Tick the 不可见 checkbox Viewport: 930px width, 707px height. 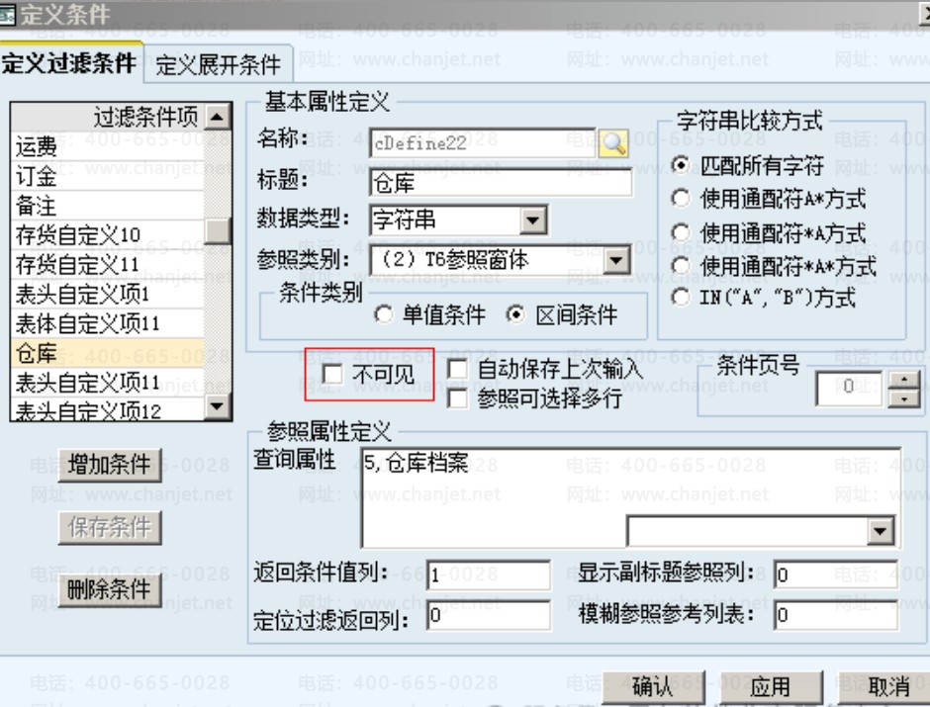tap(332, 374)
